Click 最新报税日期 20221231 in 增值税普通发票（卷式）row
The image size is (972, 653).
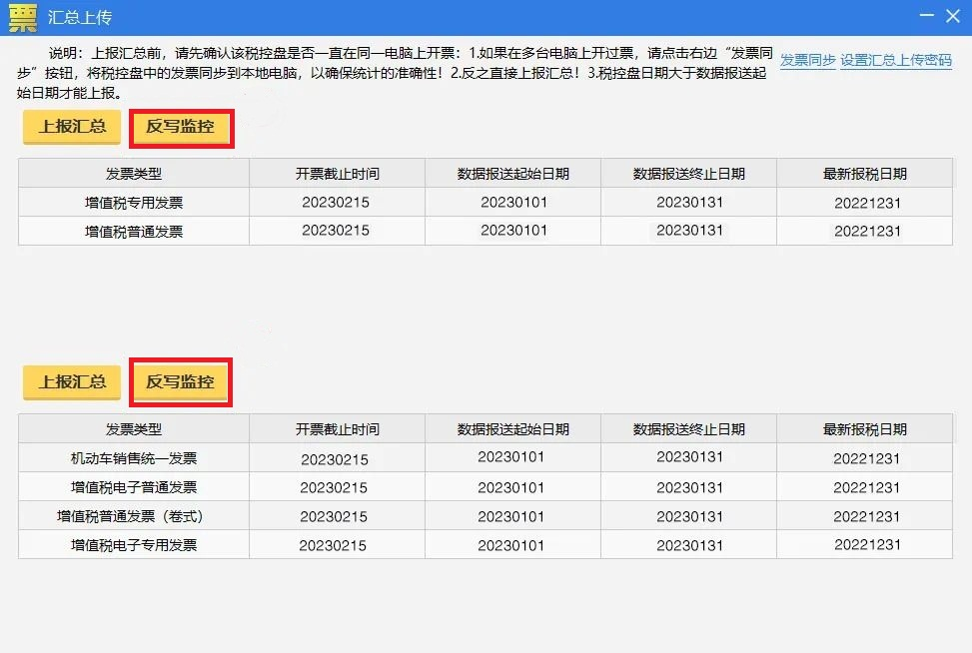tap(866, 516)
